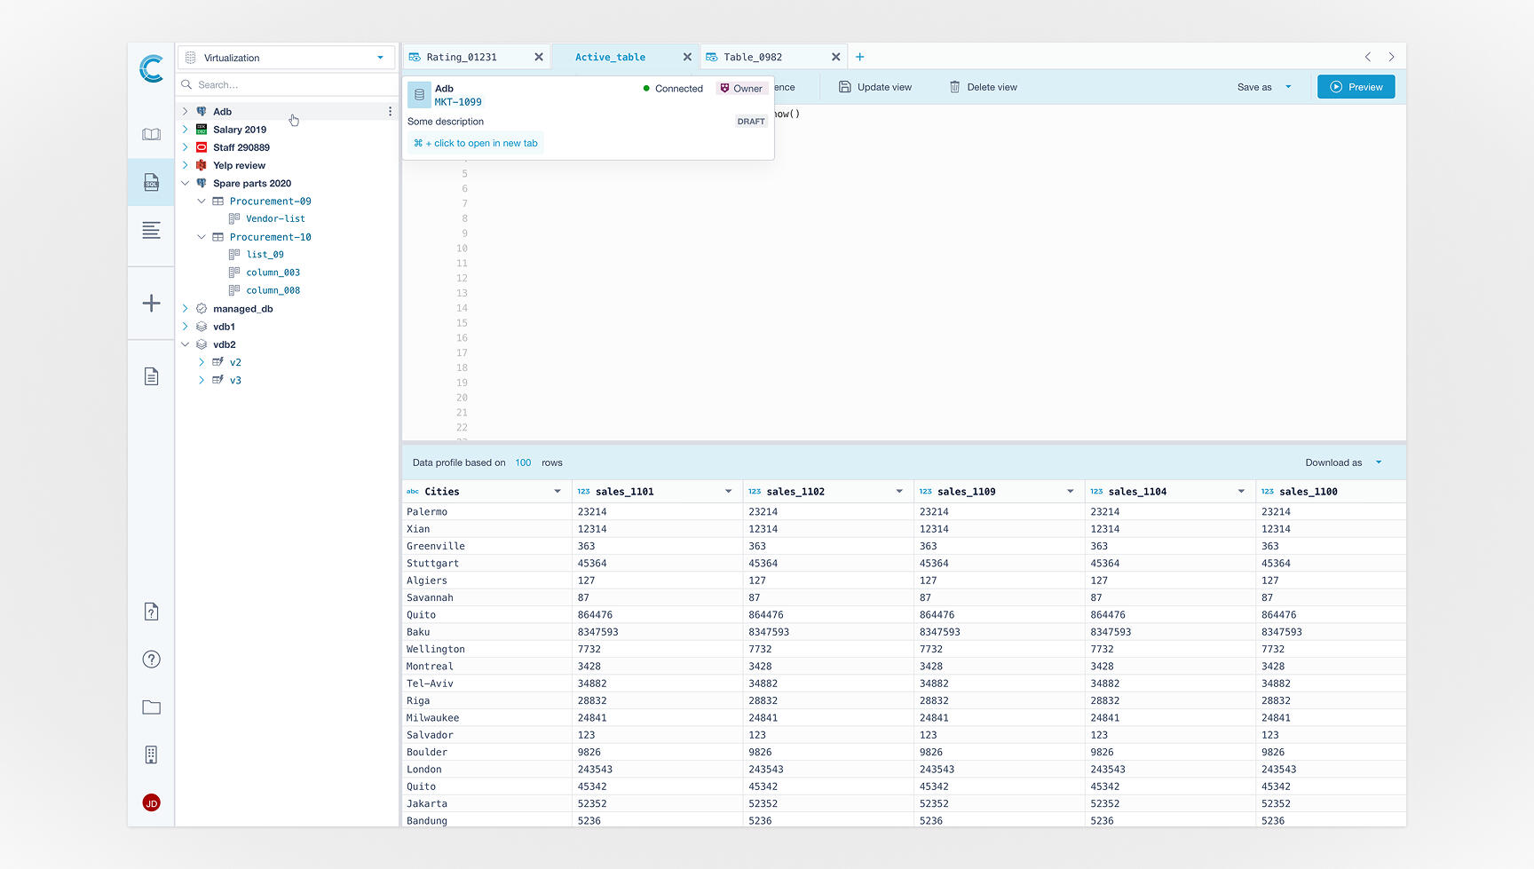This screenshot has height=869, width=1534.
Task: Click the plus icon to add new item
Action: (x=151, y=304)
